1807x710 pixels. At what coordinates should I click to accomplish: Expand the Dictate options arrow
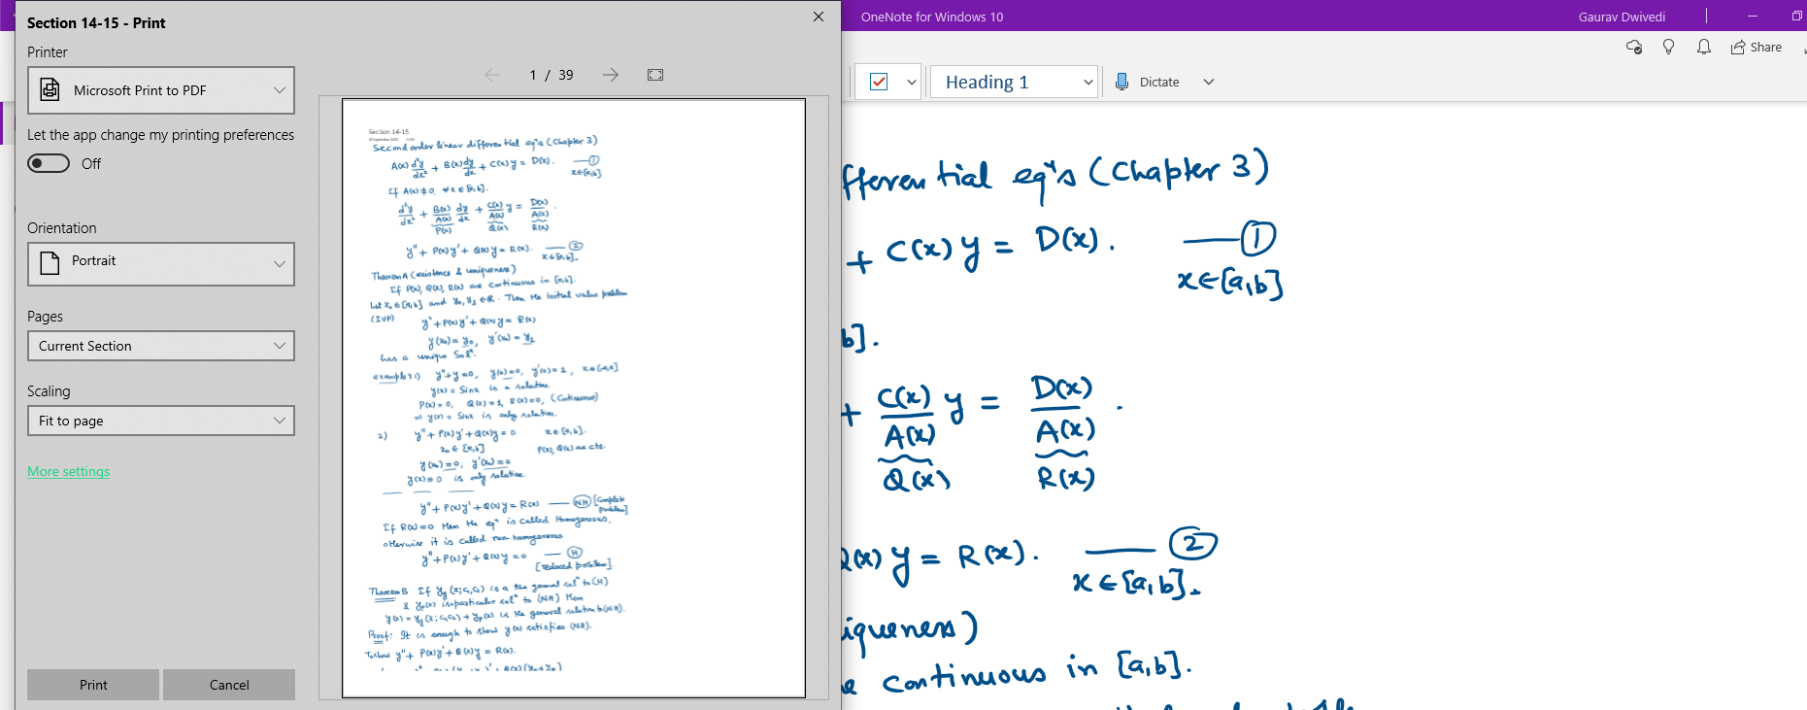coord(1209,82)
